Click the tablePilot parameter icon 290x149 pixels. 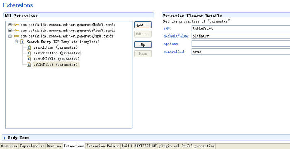click(x=29, y=65)
